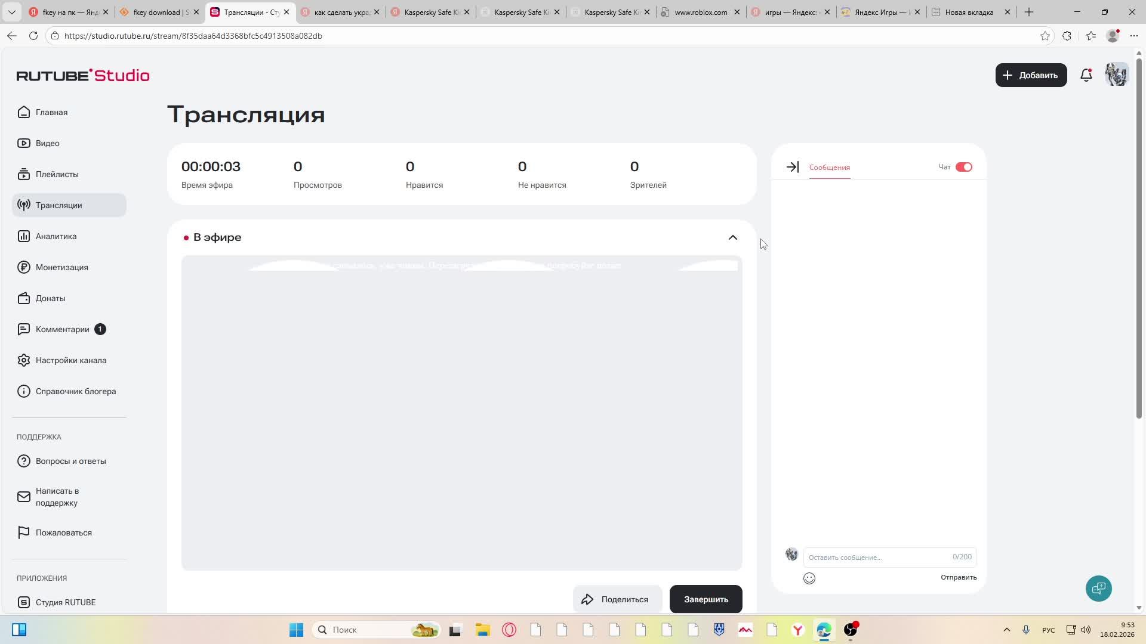Click the Оставить сообщение input field
1146x644 pixels.
(x=877, y=557)
